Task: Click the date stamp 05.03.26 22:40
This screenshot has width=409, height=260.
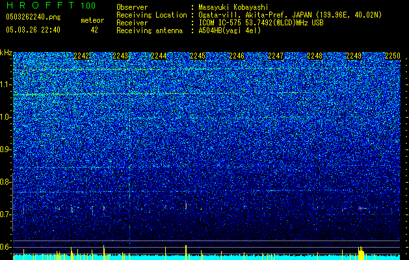Action: pyautogui.click(x=33, y=30)
